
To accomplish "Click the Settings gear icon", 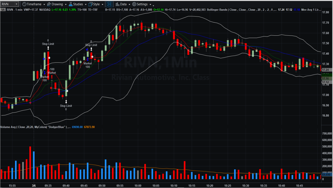I will 134,4.
